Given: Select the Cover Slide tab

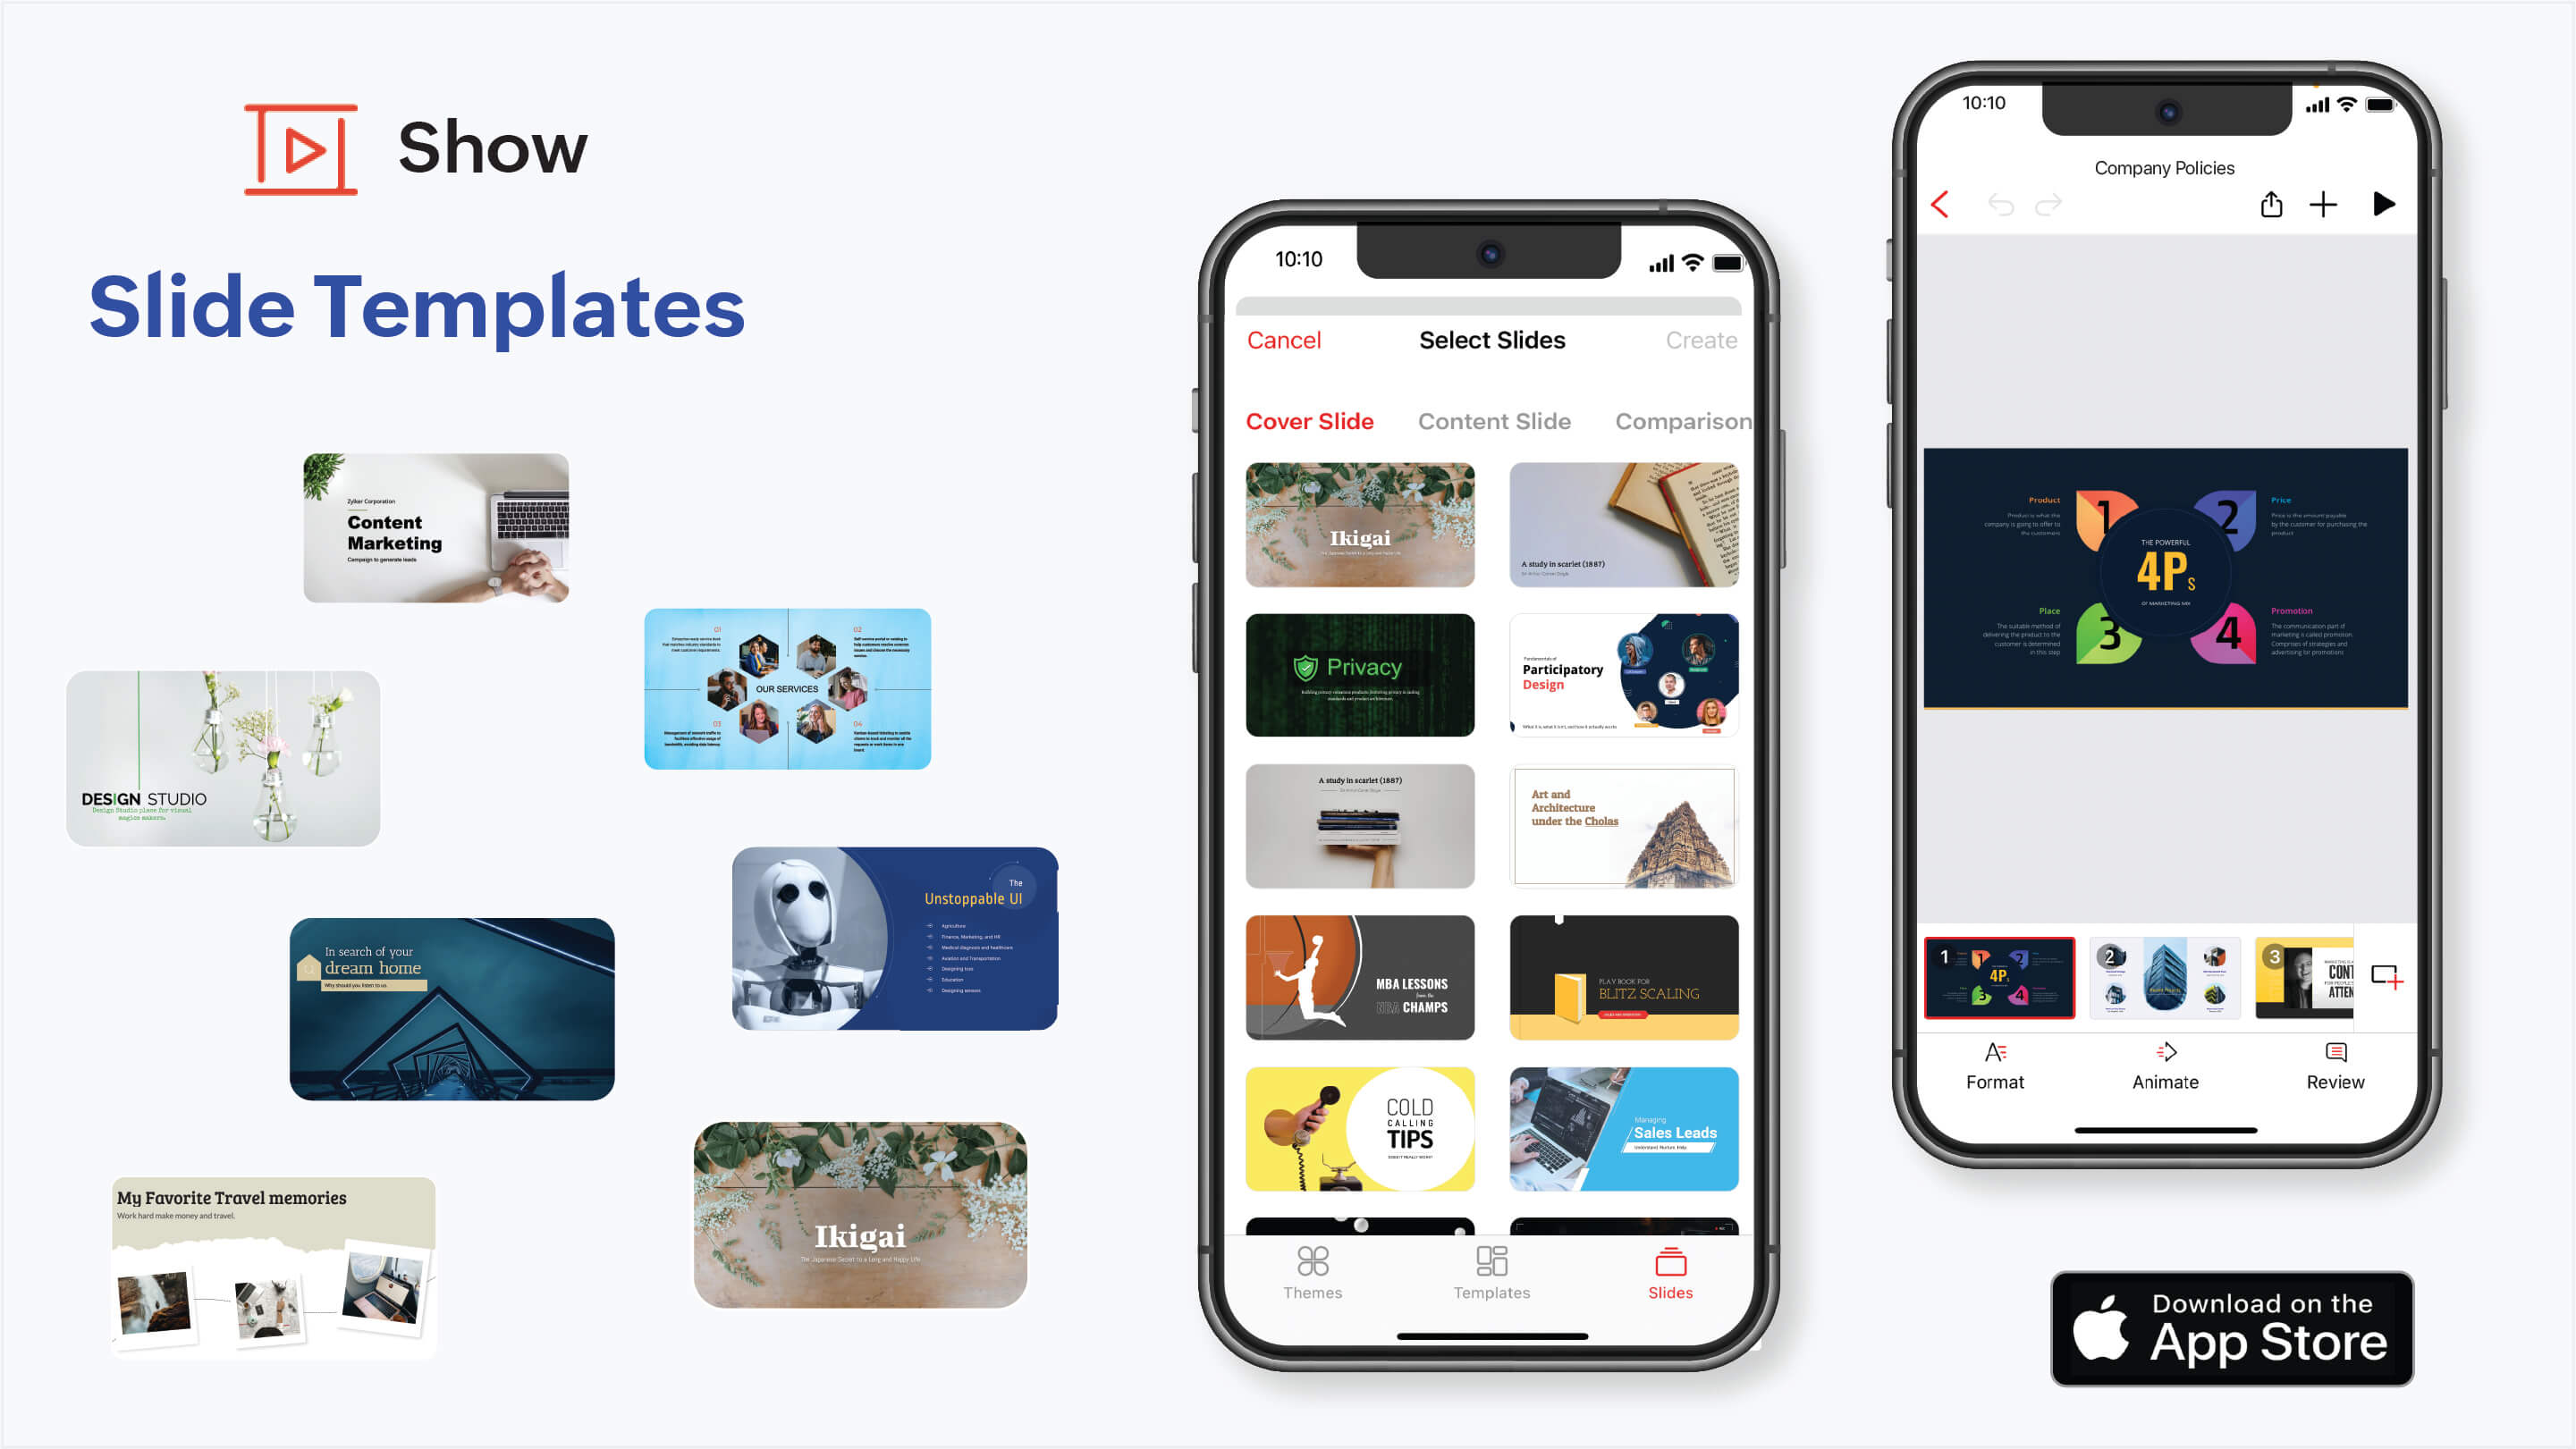Looking at the screenshot, I should click(x=1309, y=419).
